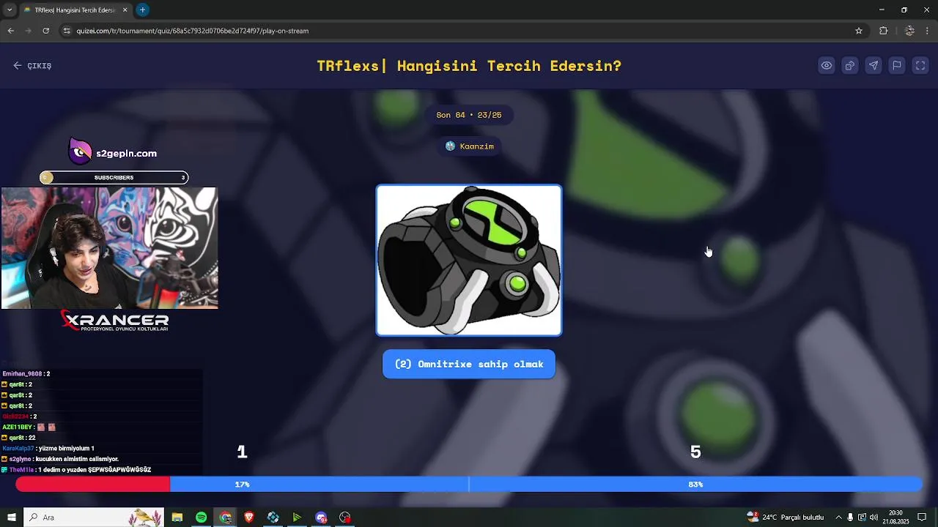938x527 pixels.
Task: Click chat message 'kucukken almistim calismiyor.'
Action: (x=60, y=459)
